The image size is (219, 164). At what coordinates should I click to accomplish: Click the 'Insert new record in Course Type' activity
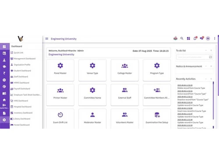coord(191,111)
